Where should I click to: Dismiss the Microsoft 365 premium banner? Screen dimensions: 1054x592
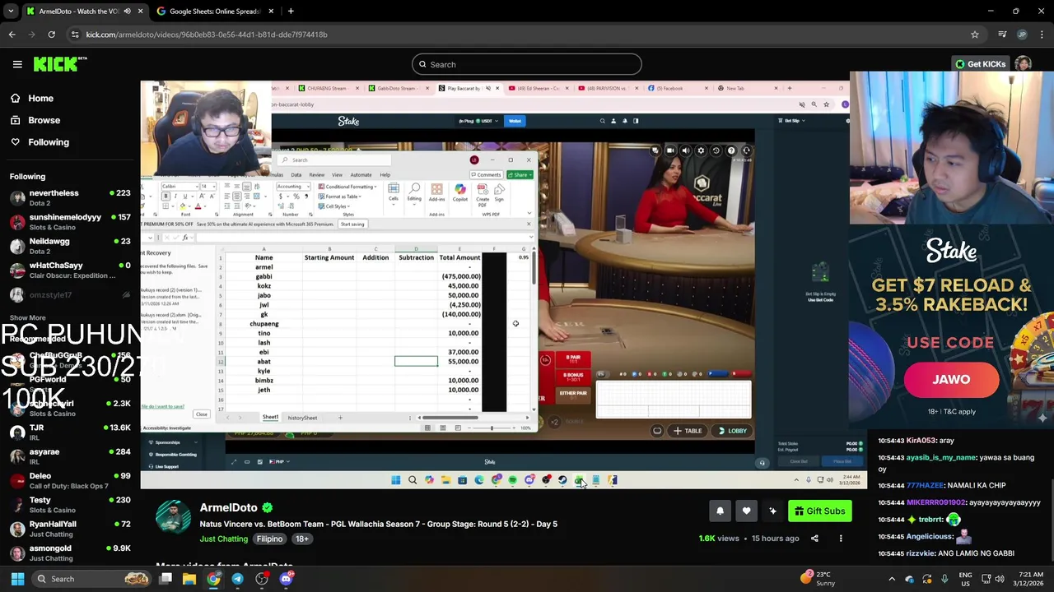(529, 224)
